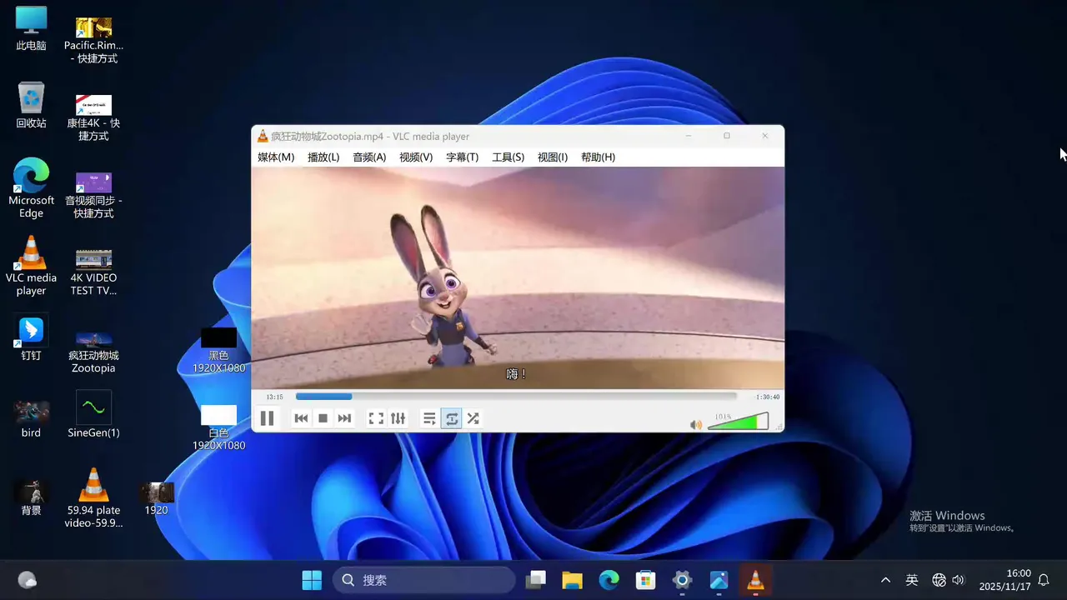The image size is (1067, 600).
Task: Open File Explorer from the taskbar
Action: 572,580
